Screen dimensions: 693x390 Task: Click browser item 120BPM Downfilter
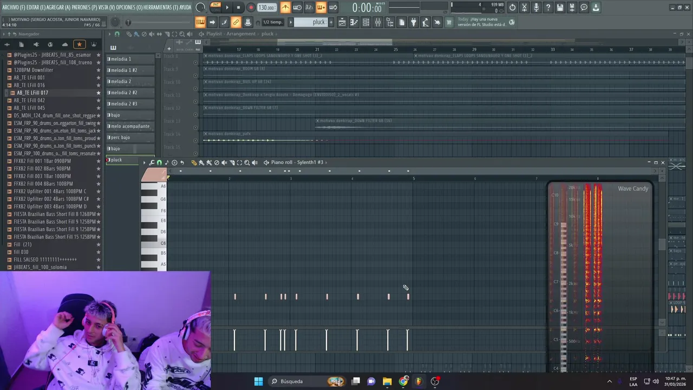pyautogui.click(x=34, y=70)
